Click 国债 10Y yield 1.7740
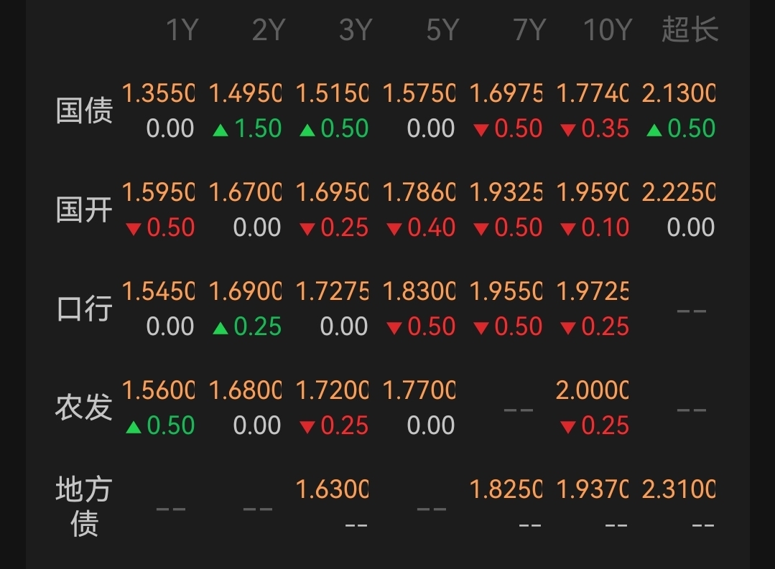This screenshot has width=775, height=569. point(593,93)
